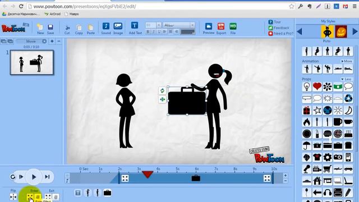Expand More animations
Screen dimensions: 359x202
click(x=347, y=61)
